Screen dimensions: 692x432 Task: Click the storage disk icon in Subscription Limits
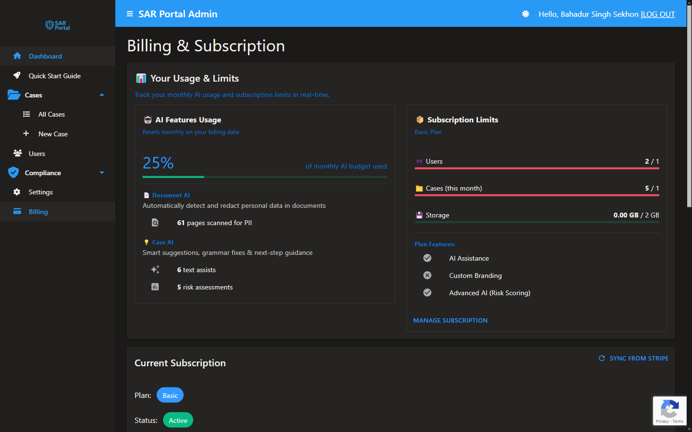(419, 215)
